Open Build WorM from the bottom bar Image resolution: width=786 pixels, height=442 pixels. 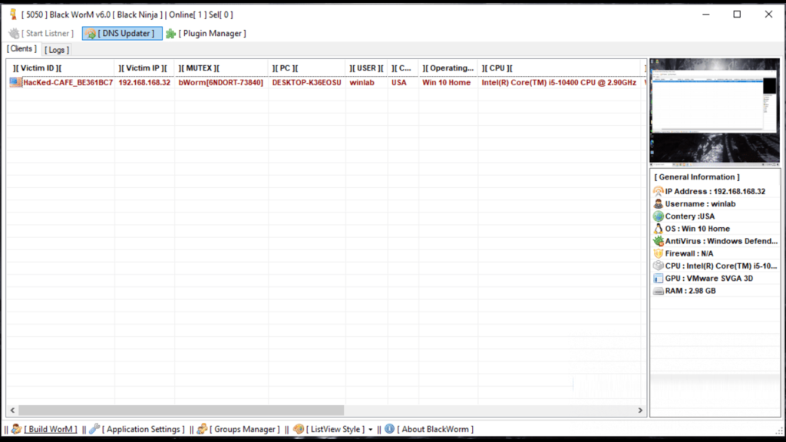pyautogui.click(x=44, y=429)
